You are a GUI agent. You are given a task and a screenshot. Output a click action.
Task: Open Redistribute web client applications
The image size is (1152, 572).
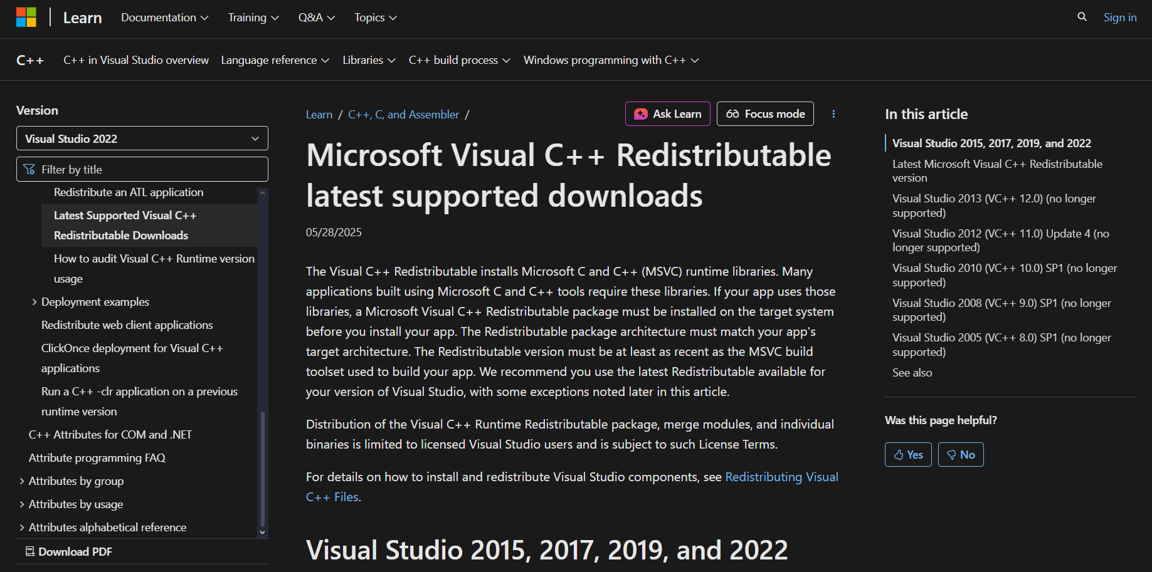127,325
